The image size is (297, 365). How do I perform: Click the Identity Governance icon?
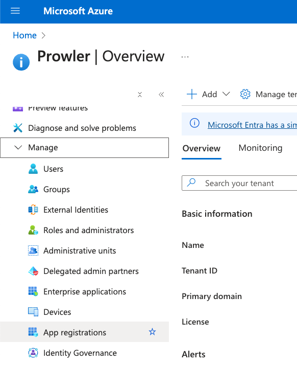(33, 353)
